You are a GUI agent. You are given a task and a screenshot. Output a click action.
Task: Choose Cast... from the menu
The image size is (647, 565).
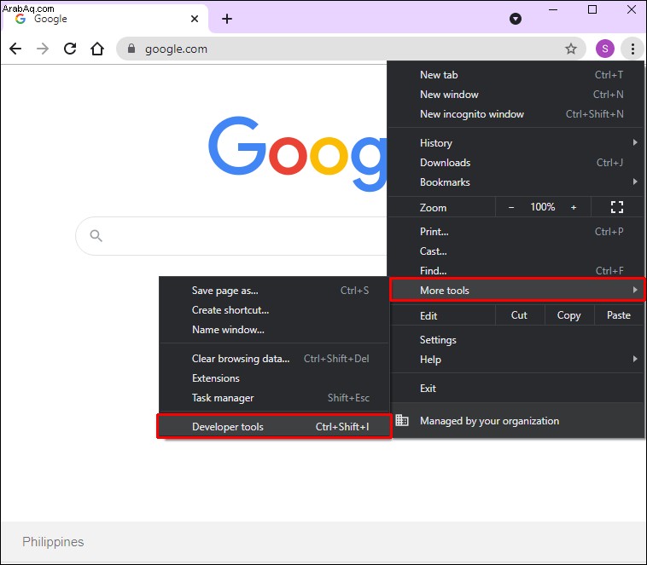pos(517,251)
